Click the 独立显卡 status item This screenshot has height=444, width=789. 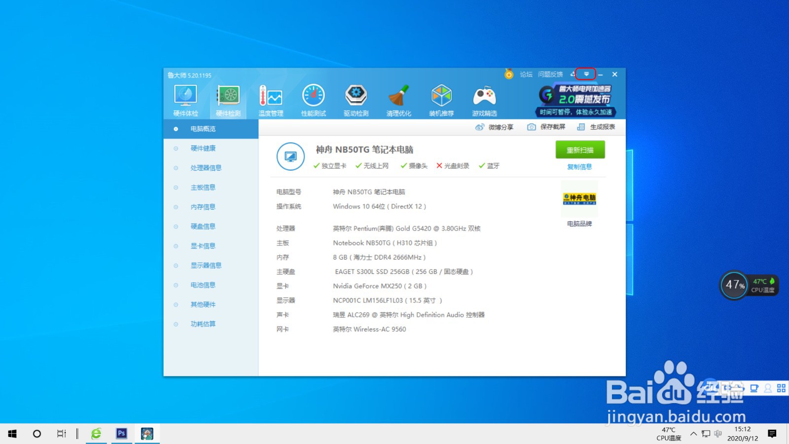tap(330, 166)
